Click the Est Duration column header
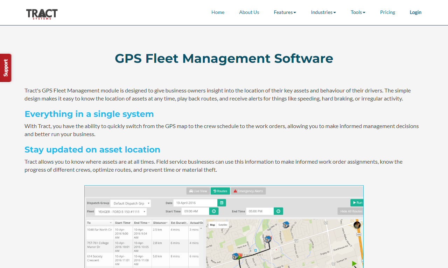Image resolution: width=448 pixels, height=268 pixels. (179, 223)
